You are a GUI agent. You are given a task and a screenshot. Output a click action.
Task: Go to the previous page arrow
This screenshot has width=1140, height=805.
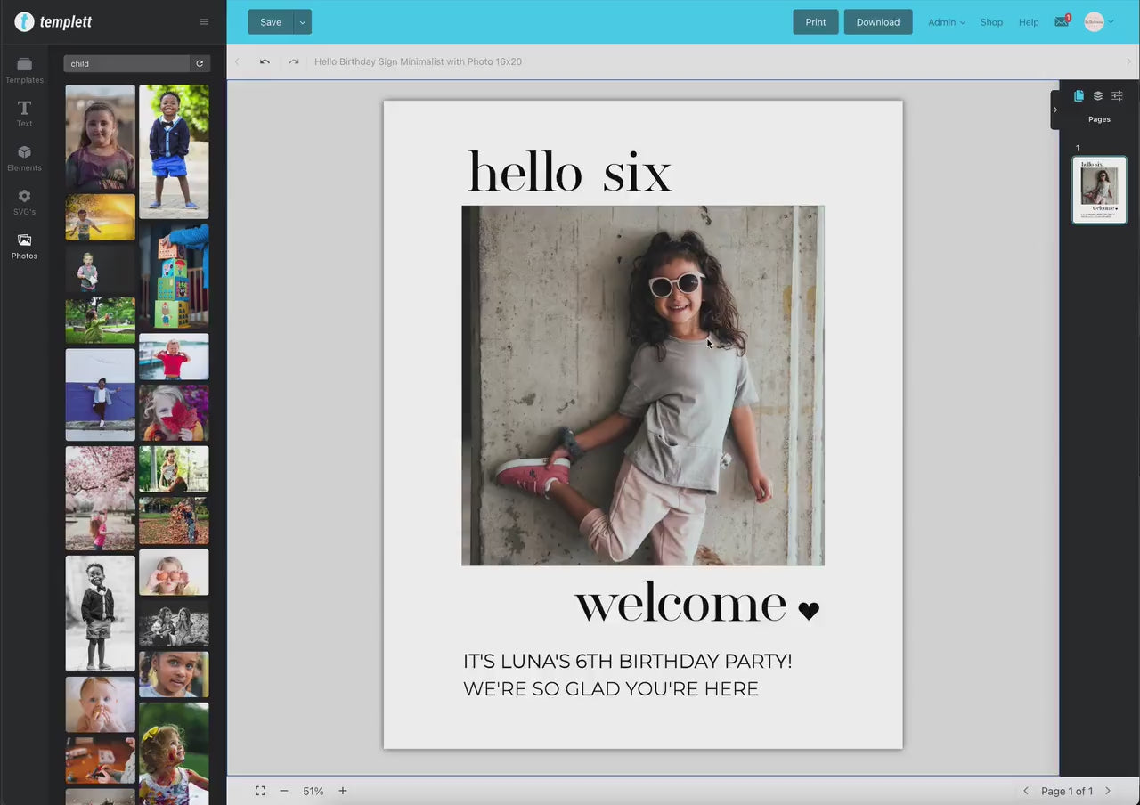tap(1026, 791)
